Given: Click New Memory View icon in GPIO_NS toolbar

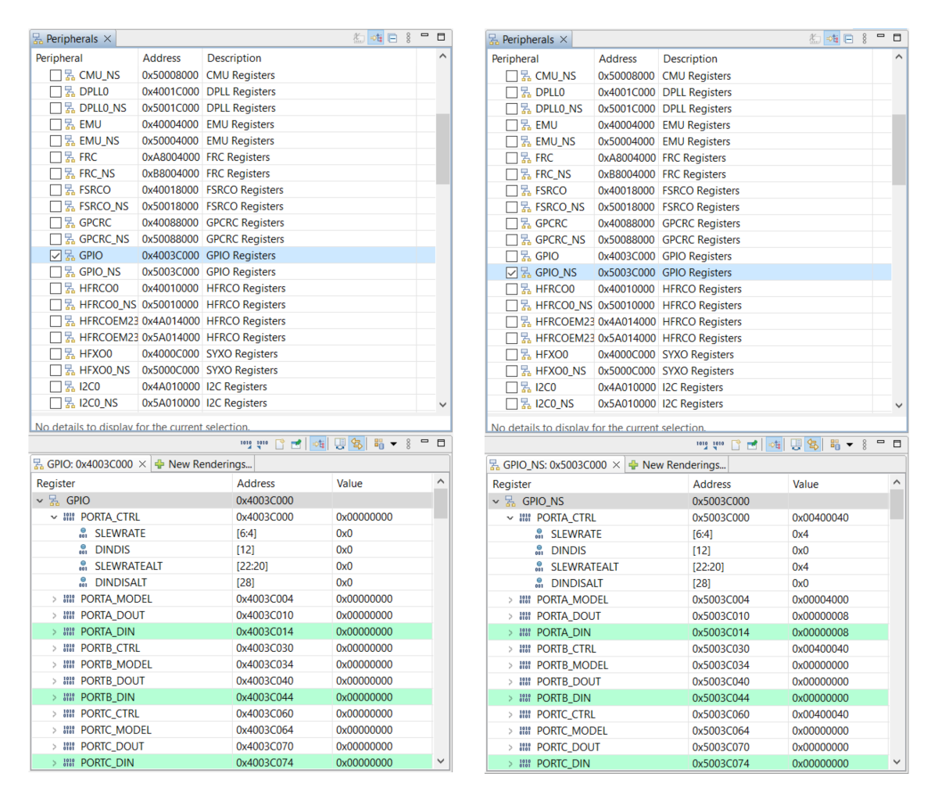Looking at the screenshot, I should coord(736,445).
